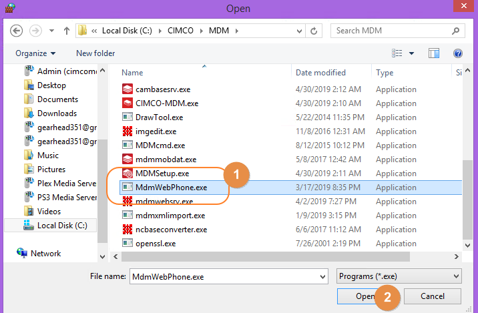Sort files by the Name column
Screen dimensions: 478x313
coord(132,73)
